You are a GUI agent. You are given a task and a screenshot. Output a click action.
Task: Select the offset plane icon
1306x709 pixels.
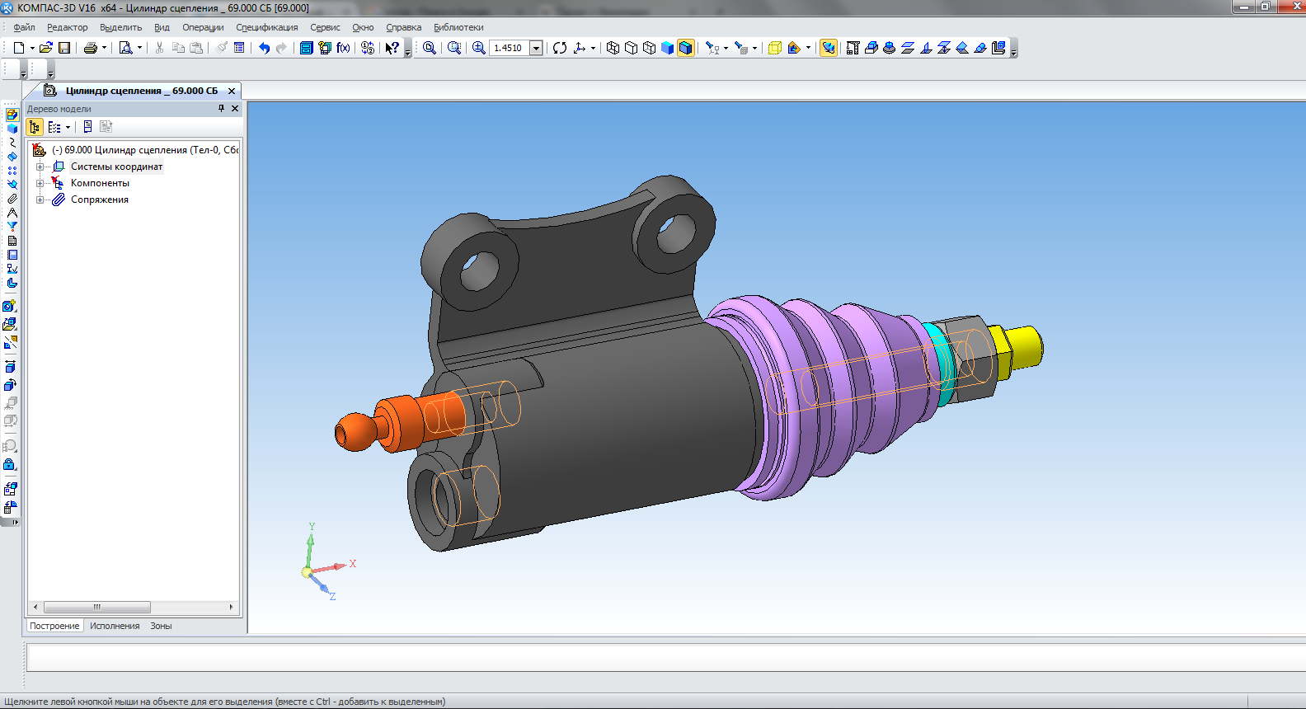[907, 48]
